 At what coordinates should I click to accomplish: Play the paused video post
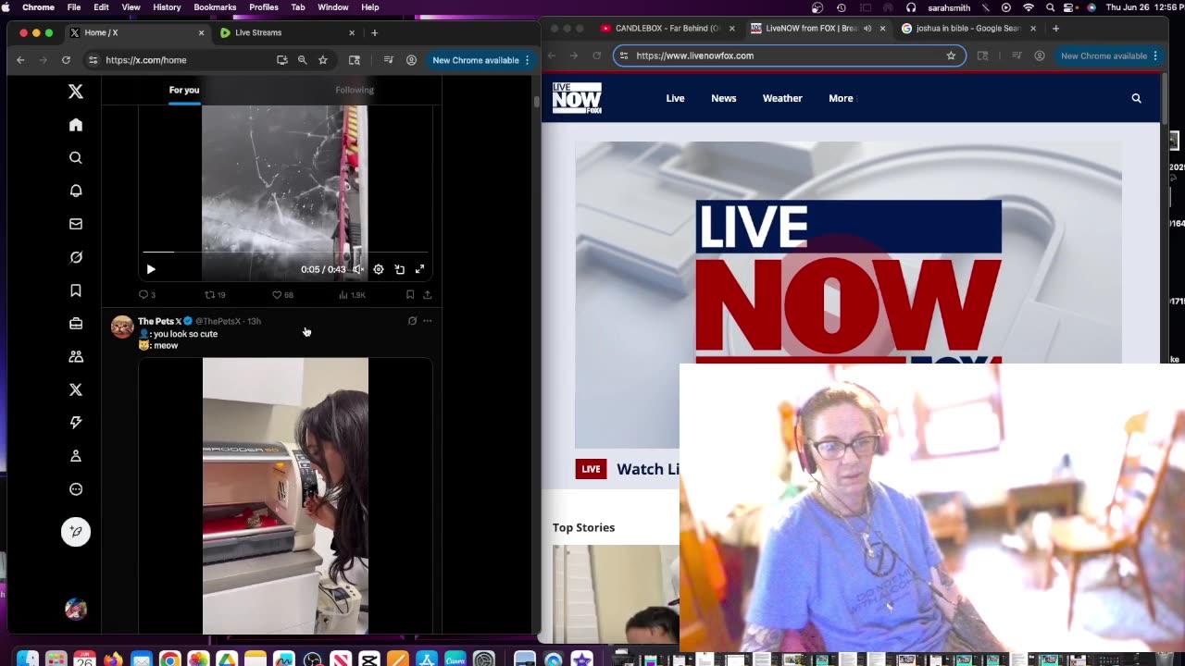151,269
